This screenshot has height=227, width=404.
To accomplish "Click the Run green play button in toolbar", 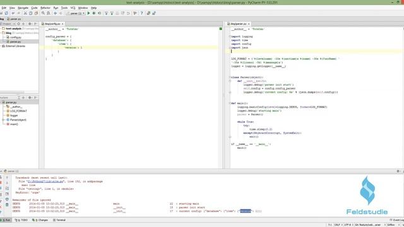I will click(88, 13).
